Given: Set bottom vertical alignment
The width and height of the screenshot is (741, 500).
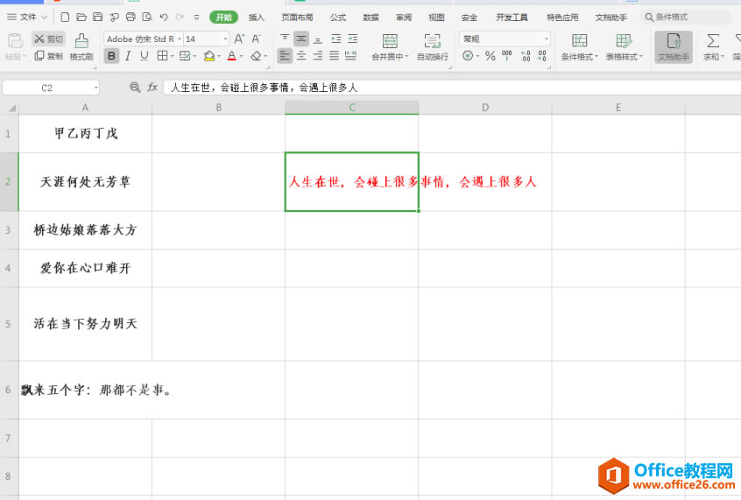Looking at the screenshot, I should [318, 39].
